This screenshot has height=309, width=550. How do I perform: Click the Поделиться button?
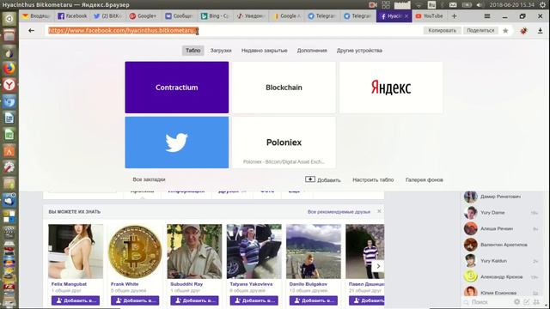480,31
